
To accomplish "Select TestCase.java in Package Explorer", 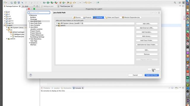I will 19,37.
